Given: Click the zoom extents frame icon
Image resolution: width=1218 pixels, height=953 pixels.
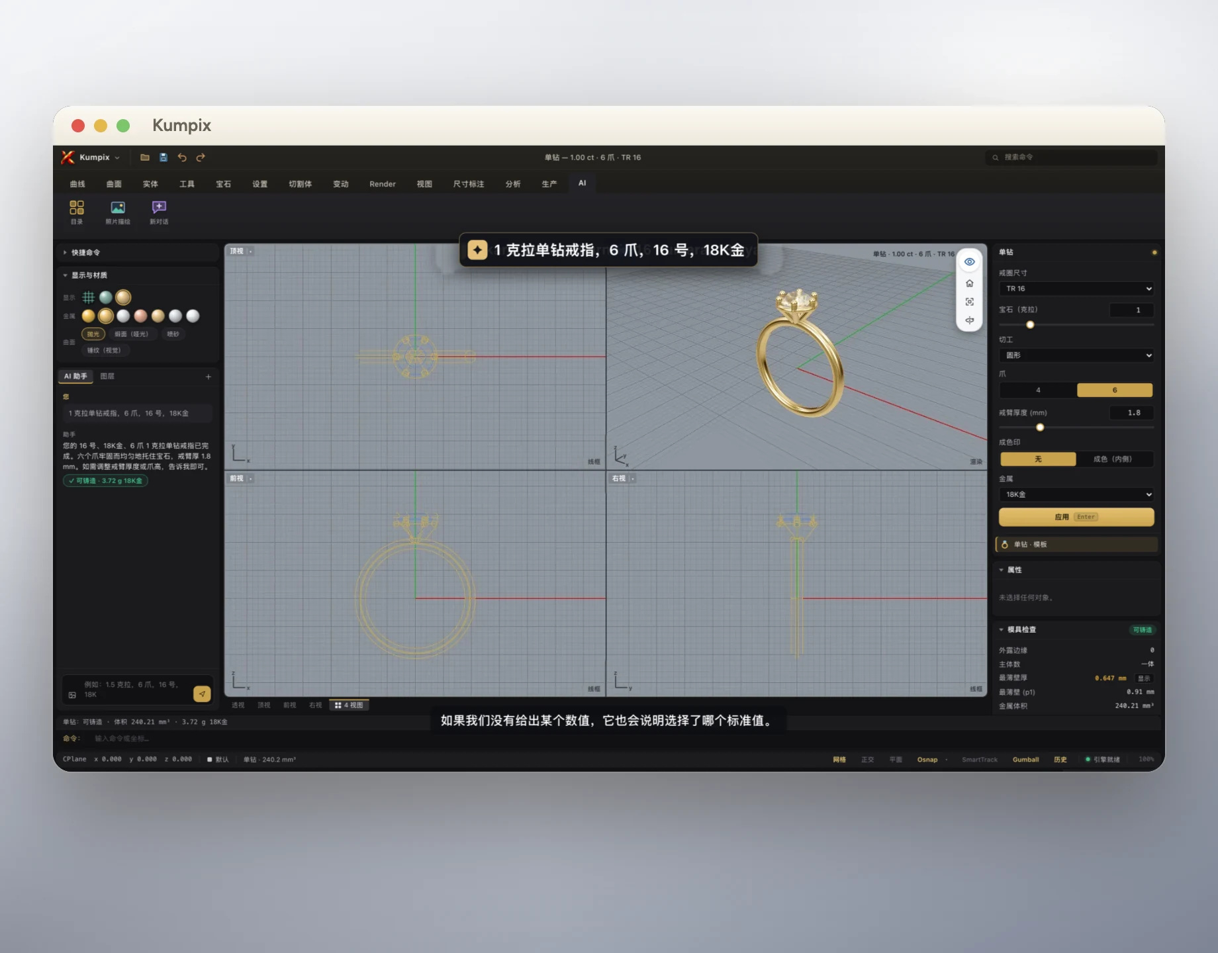Looking at the screenshot, I should (x=969, y=302).
